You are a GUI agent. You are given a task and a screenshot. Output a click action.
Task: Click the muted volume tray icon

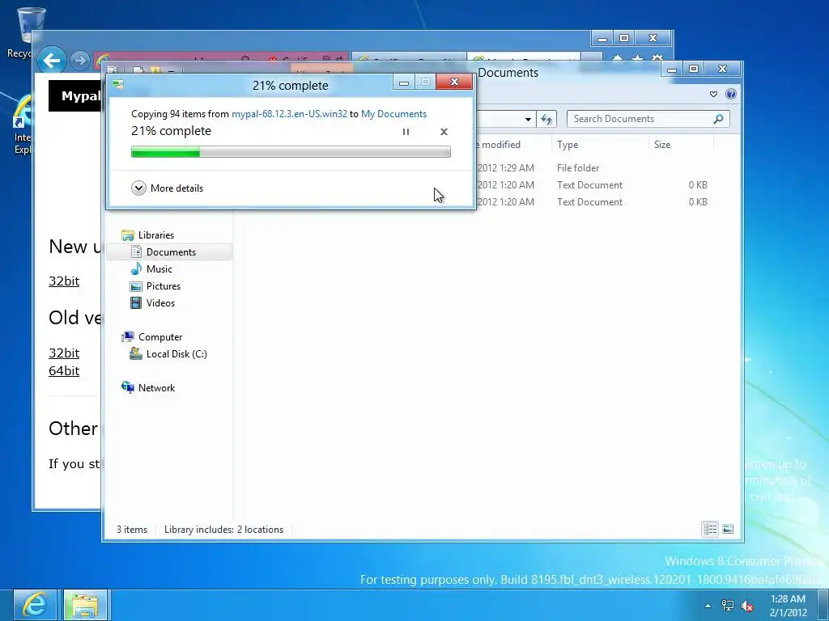(747, 606)
